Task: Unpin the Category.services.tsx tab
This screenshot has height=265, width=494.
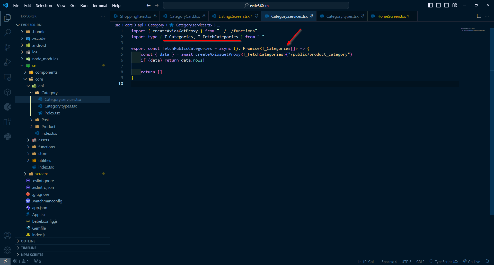Action: [x=312, y=16]
